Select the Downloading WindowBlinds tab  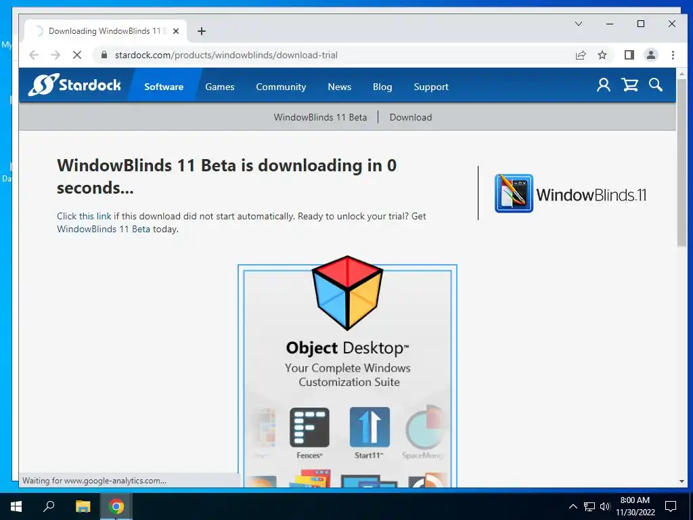point(105,31)
